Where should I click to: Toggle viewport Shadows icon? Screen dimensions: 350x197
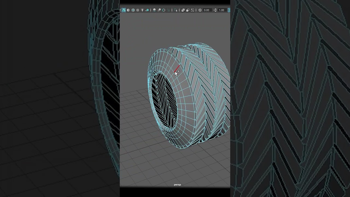tap(147, 10)
